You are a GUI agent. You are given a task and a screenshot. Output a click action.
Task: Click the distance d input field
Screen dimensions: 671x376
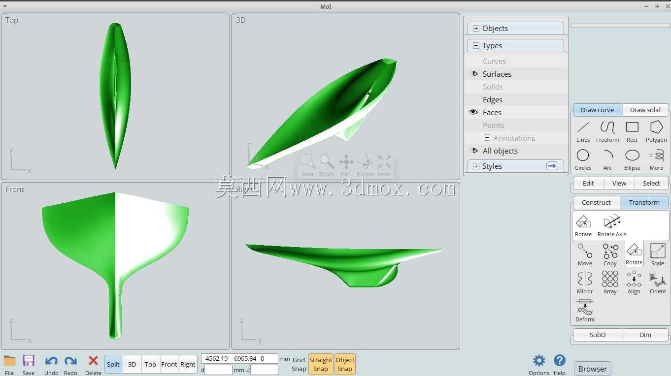click(x=218, y=370)
